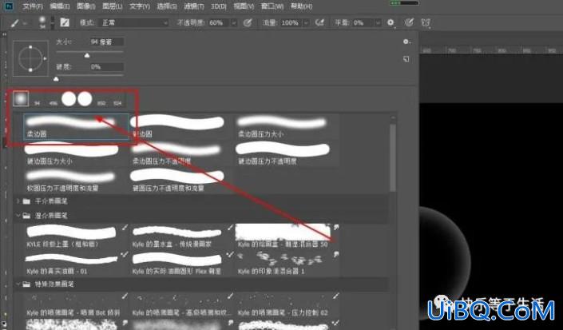Open brush picker gear menu
This screenshot has width=563, height=330.
tap(406, 42)
